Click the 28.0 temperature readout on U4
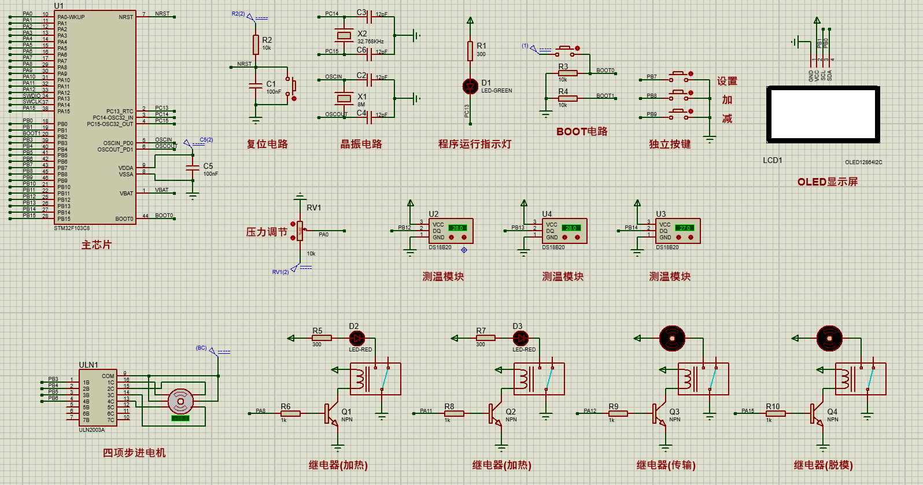 (571, 228)
